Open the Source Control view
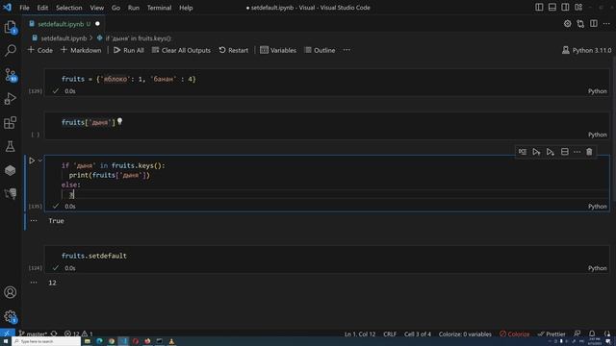The image size is (616, 346). 11,75
